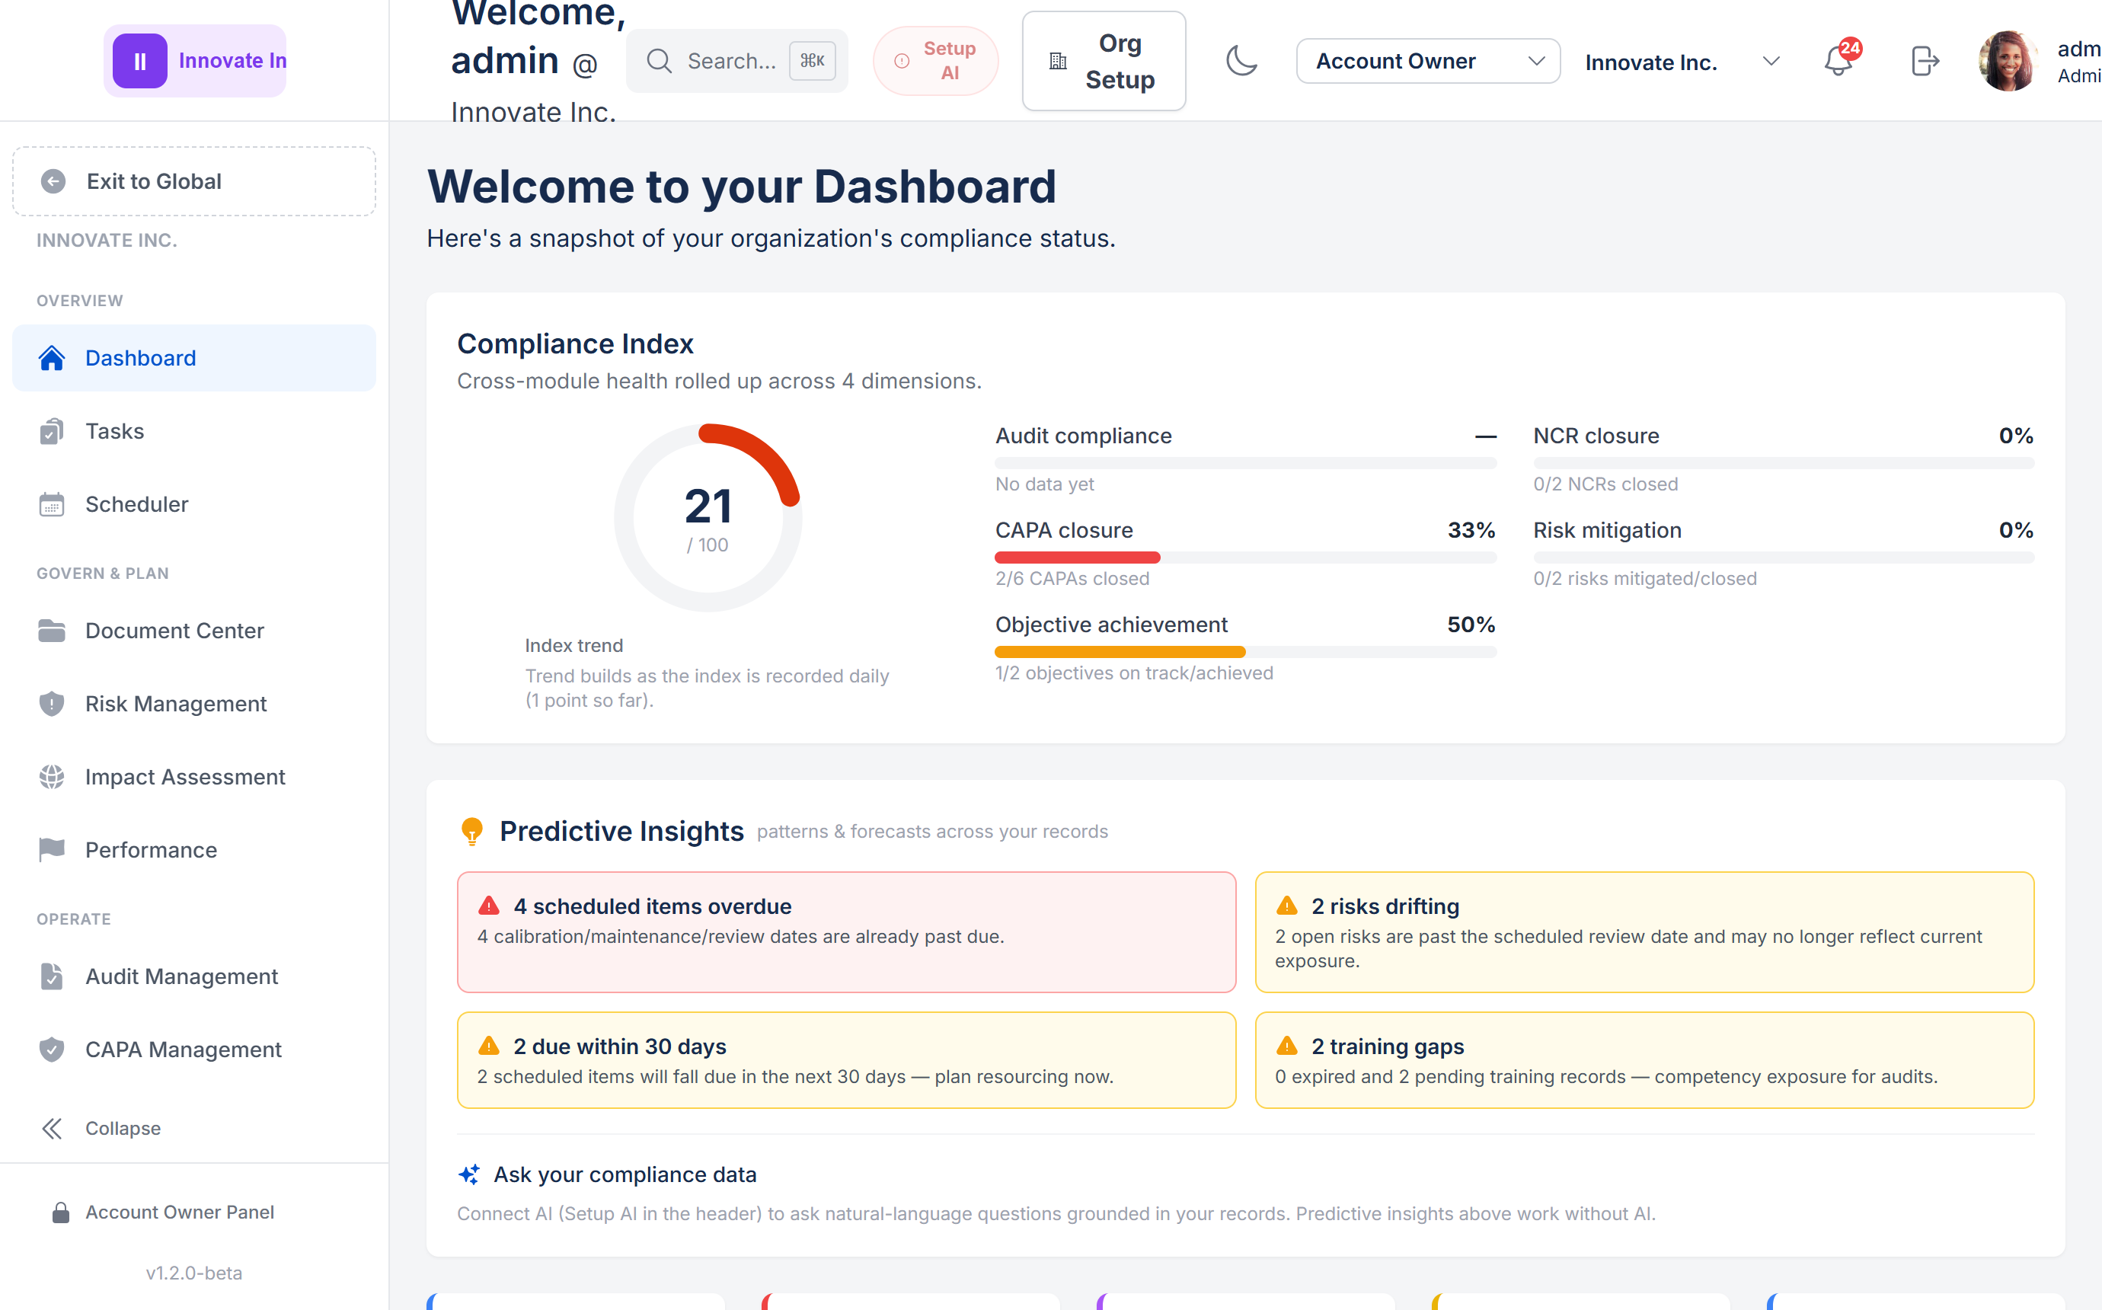Go to Document Center

[194, 631]
